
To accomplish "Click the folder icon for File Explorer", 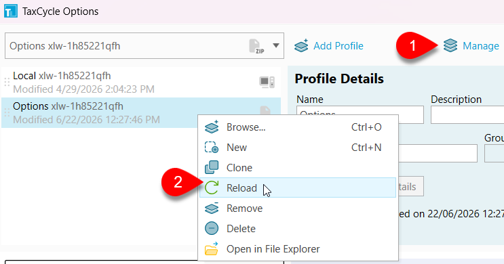I will pos(212,249).
